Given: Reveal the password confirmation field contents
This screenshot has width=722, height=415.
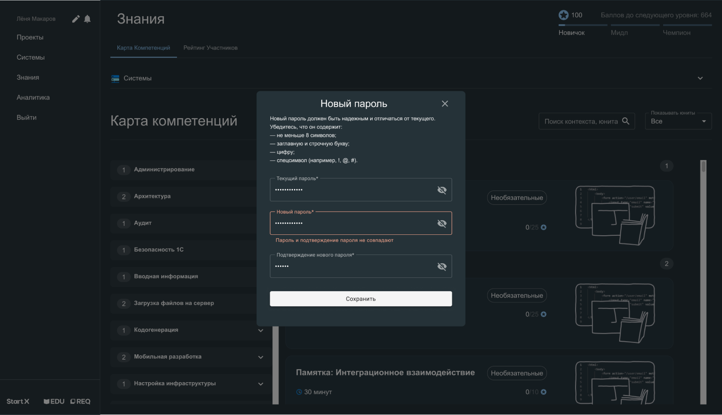Looking at the screenshot, I should pyautogui.click(x=442, y=267).
